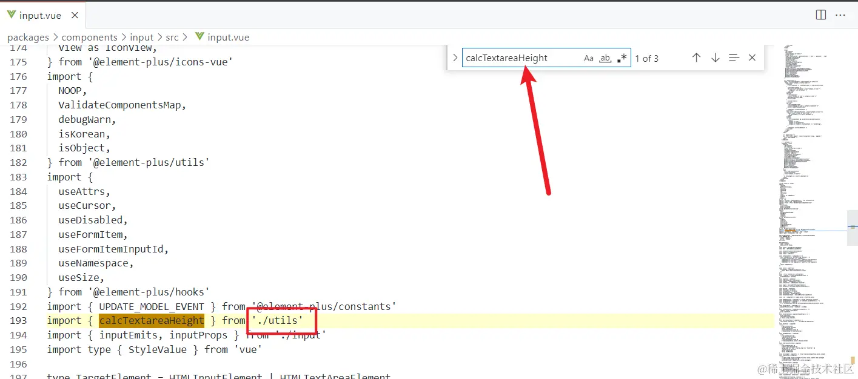Viewport: 858px width, 379px height.
Task: Click line number 196 in the gutter
Action: pos(18,364)
